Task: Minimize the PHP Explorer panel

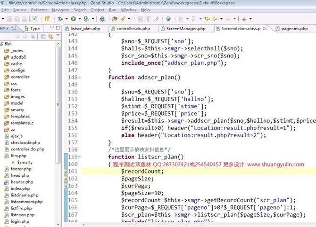Action: click(x=52, y=27)
